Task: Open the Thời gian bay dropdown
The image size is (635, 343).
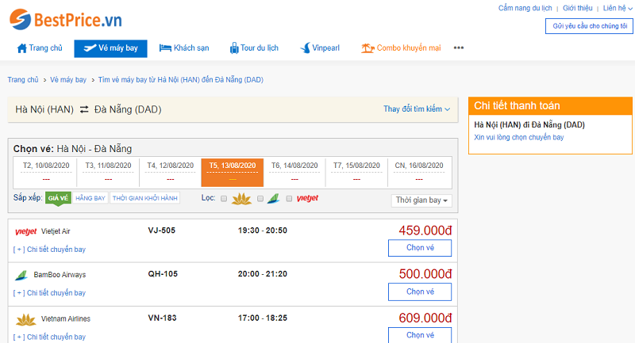Action: [421, 200]
